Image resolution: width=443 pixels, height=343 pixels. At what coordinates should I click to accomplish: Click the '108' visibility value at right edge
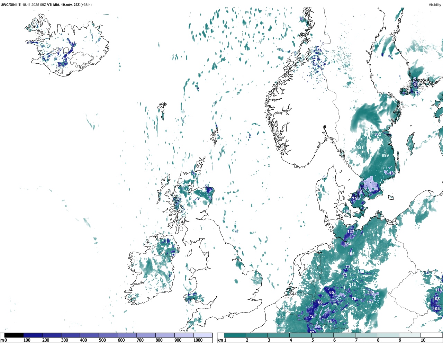(x=436, y=299)
